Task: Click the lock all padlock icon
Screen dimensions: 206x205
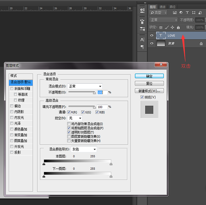Action: coord(178,27)
